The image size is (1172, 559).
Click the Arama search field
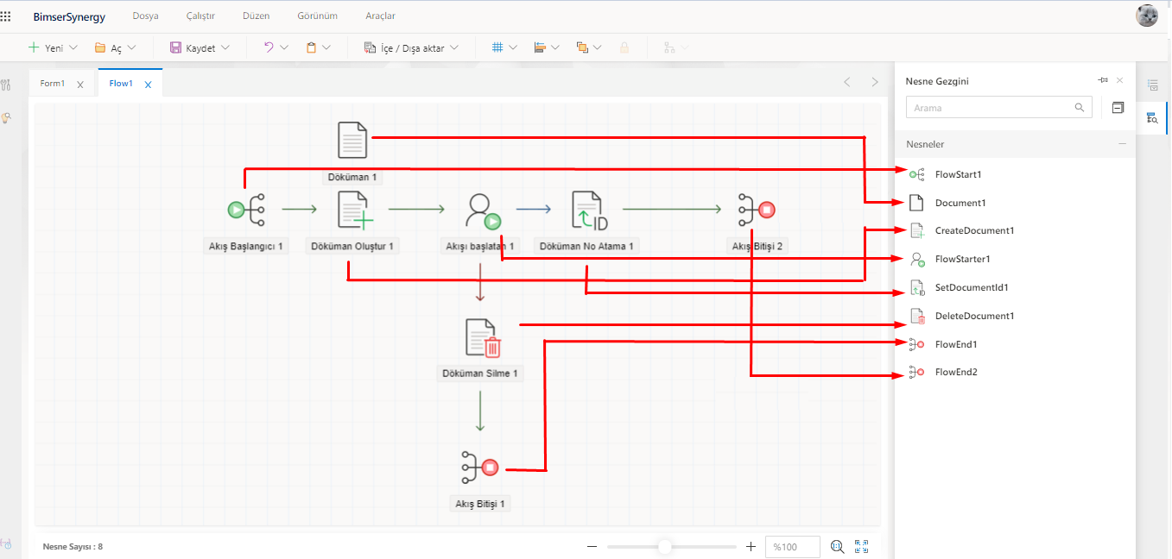click(991, 108)
